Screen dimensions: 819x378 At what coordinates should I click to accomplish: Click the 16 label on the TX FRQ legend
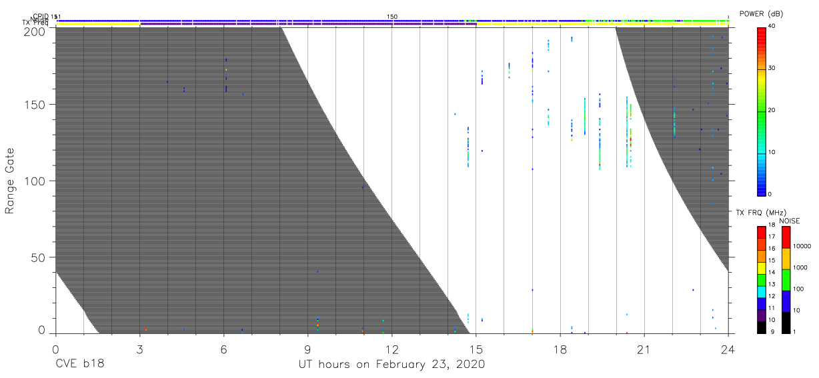772,249
